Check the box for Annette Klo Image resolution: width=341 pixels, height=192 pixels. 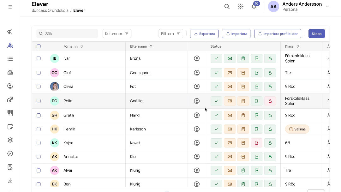39,157
